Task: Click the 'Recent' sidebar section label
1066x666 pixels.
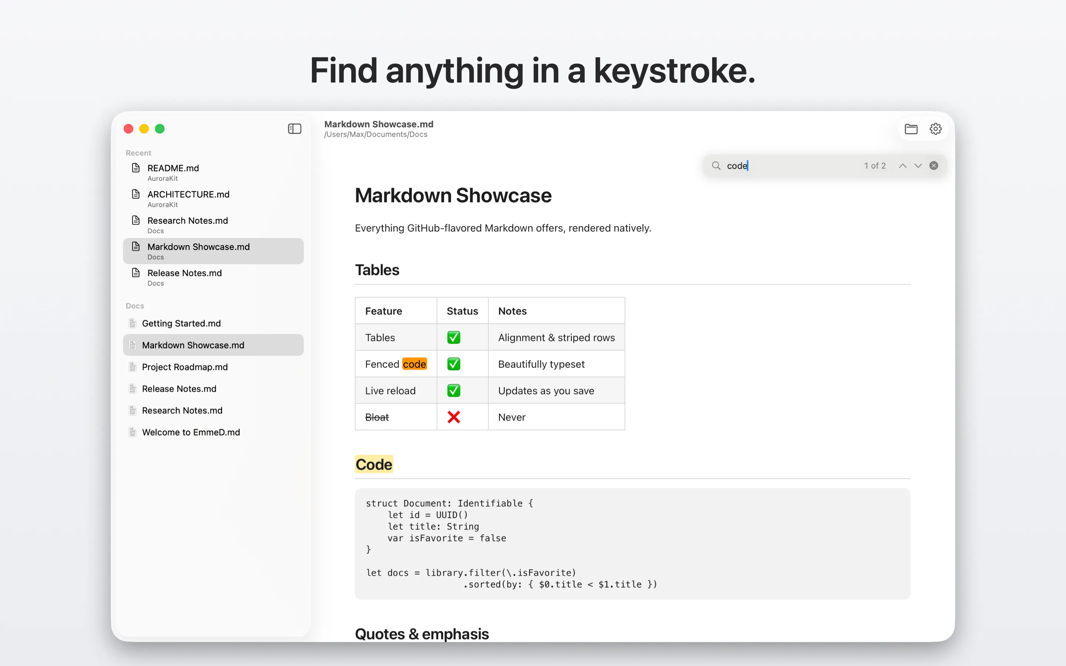Action: point(138,153)
